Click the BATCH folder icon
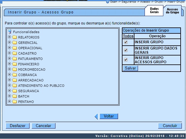The image size is (186, 139). pyautogui.click(x=15, y=96)
